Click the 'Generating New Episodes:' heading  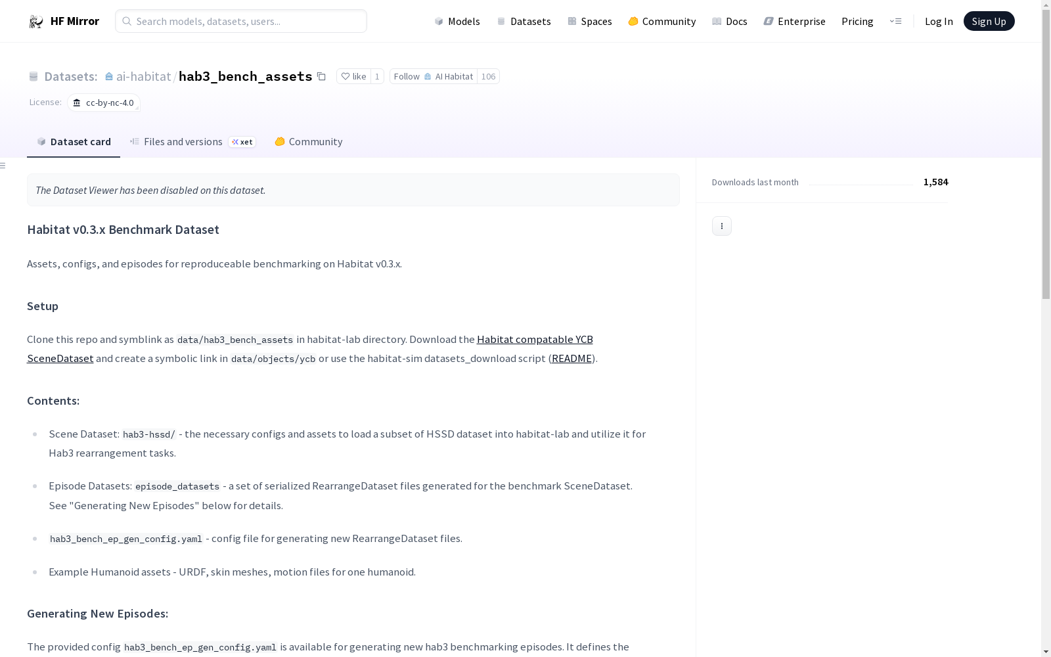coord(98,614)
